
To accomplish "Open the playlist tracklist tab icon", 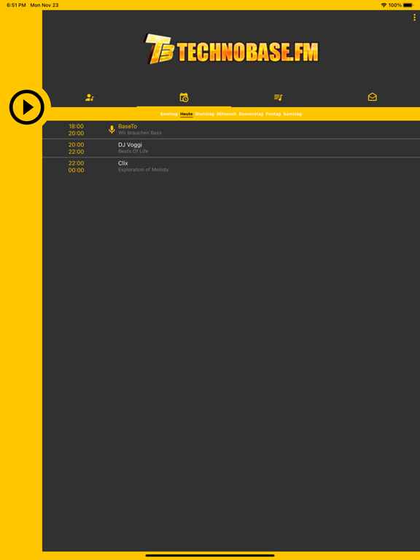I will click(279, 97).
